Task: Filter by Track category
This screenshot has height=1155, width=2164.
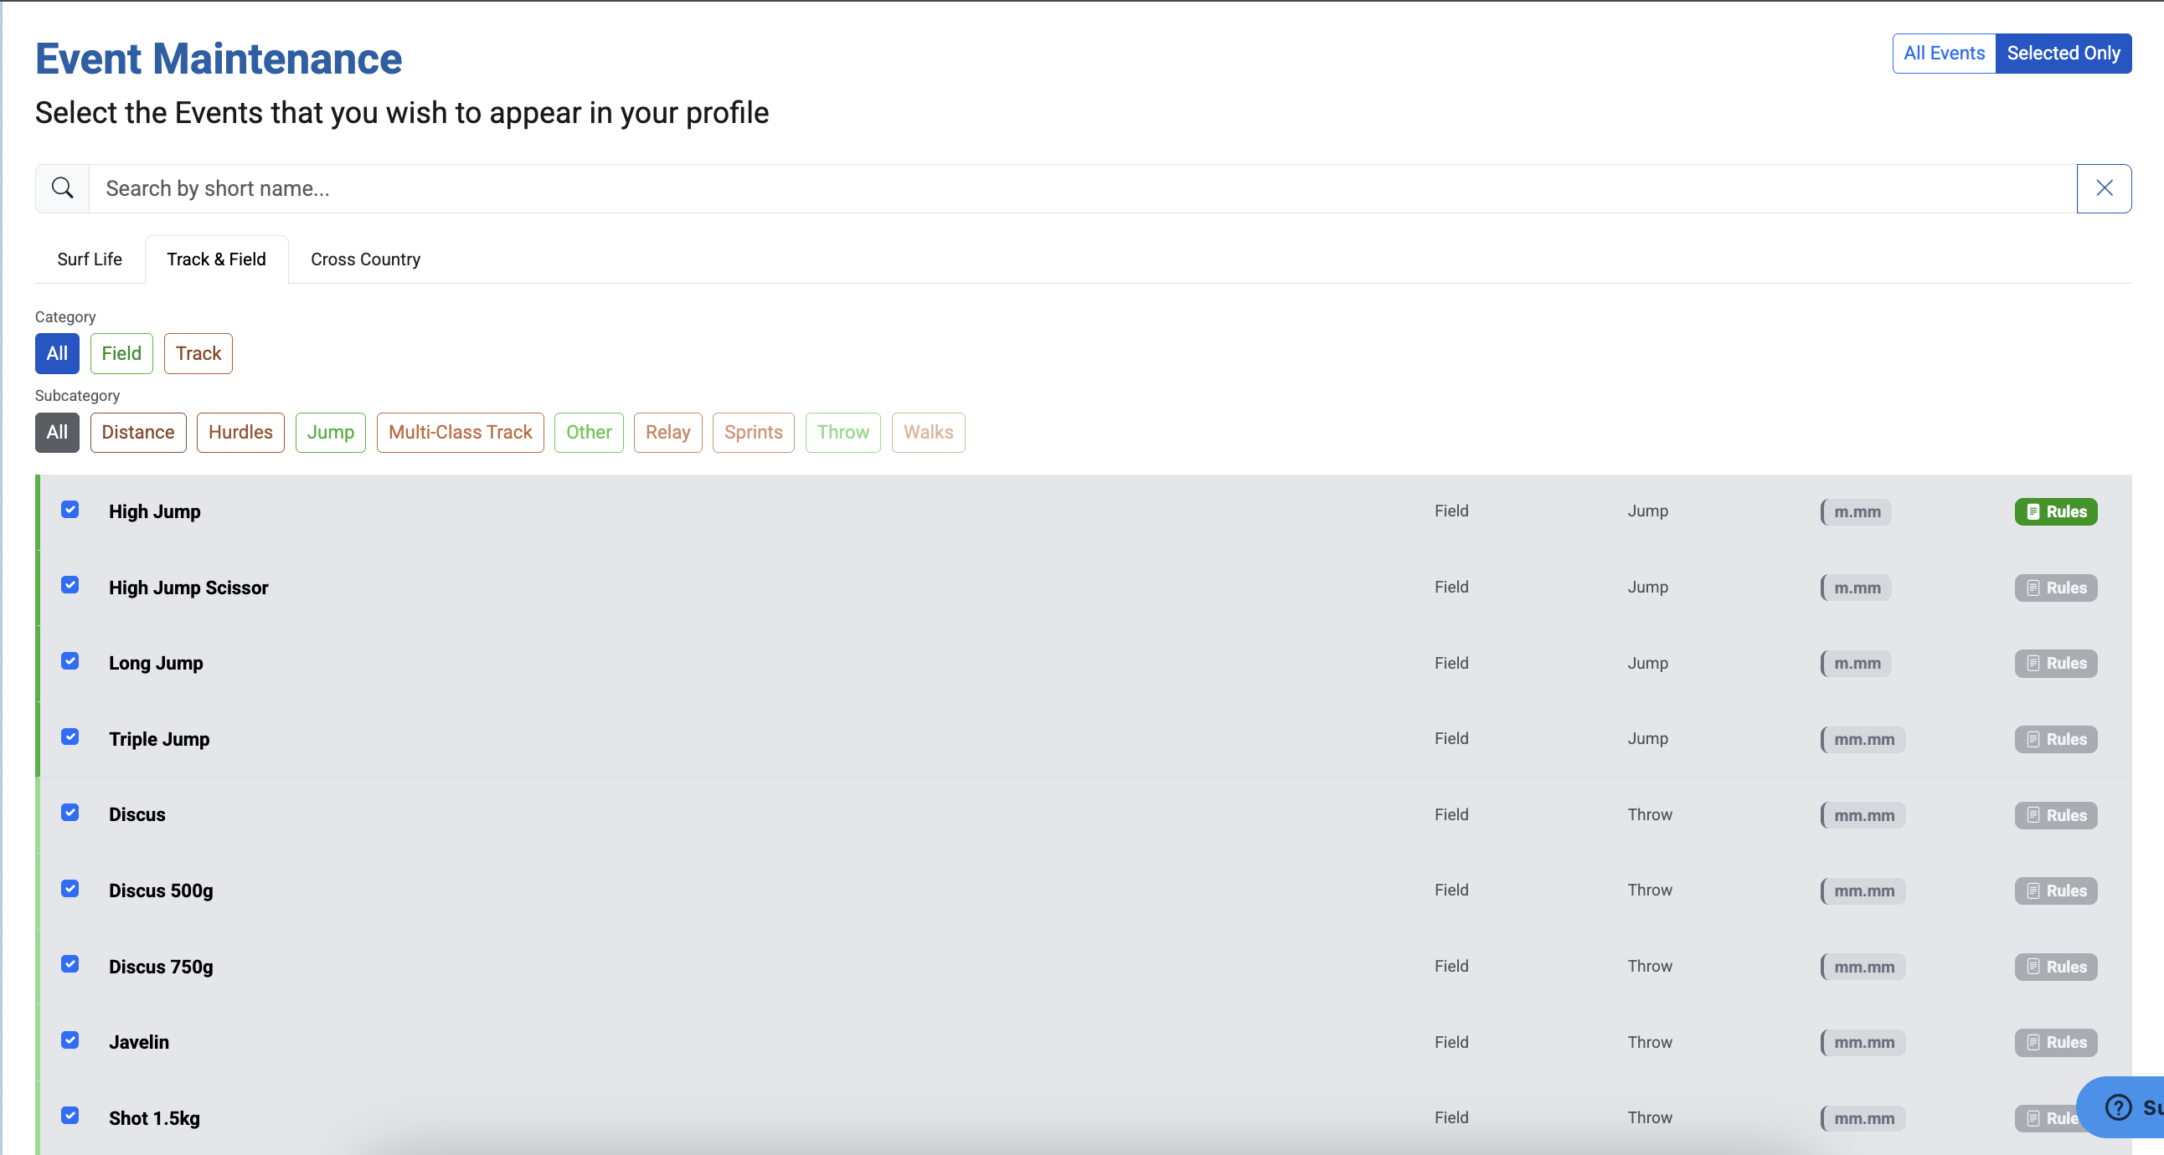Action: click(x=198, y=353)
